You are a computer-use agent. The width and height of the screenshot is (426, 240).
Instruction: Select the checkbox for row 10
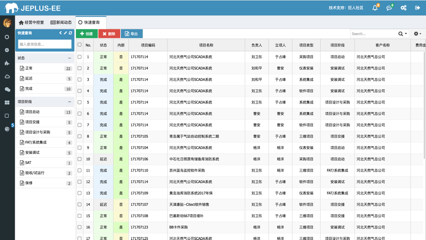(80, 159)
